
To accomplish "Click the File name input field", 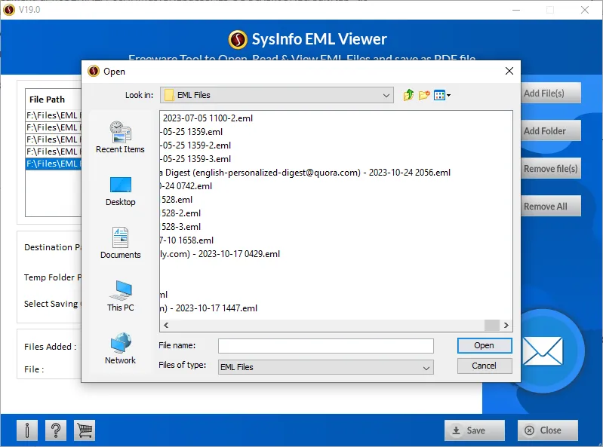I will [325, 346].
